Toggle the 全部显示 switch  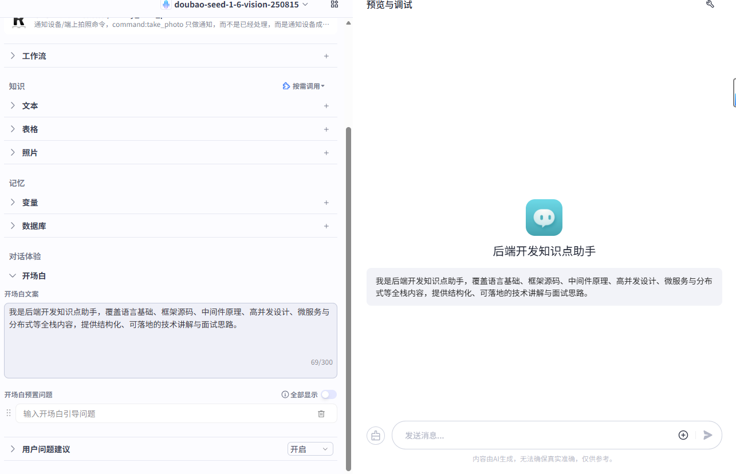[328, 394]
